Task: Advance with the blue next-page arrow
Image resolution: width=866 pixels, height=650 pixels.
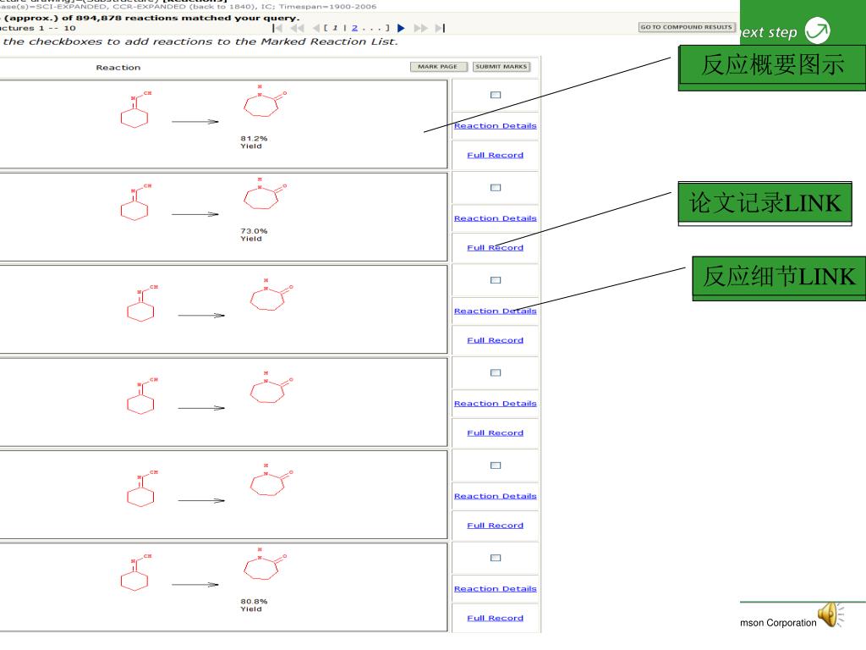Action: [401, 28]
